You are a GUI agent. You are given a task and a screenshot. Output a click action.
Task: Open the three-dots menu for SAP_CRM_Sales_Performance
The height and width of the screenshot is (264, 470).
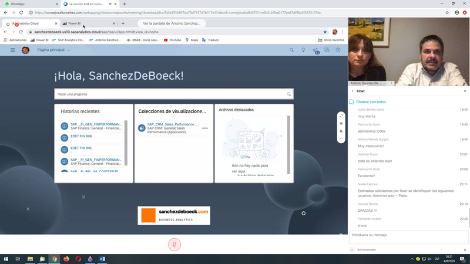205,128
